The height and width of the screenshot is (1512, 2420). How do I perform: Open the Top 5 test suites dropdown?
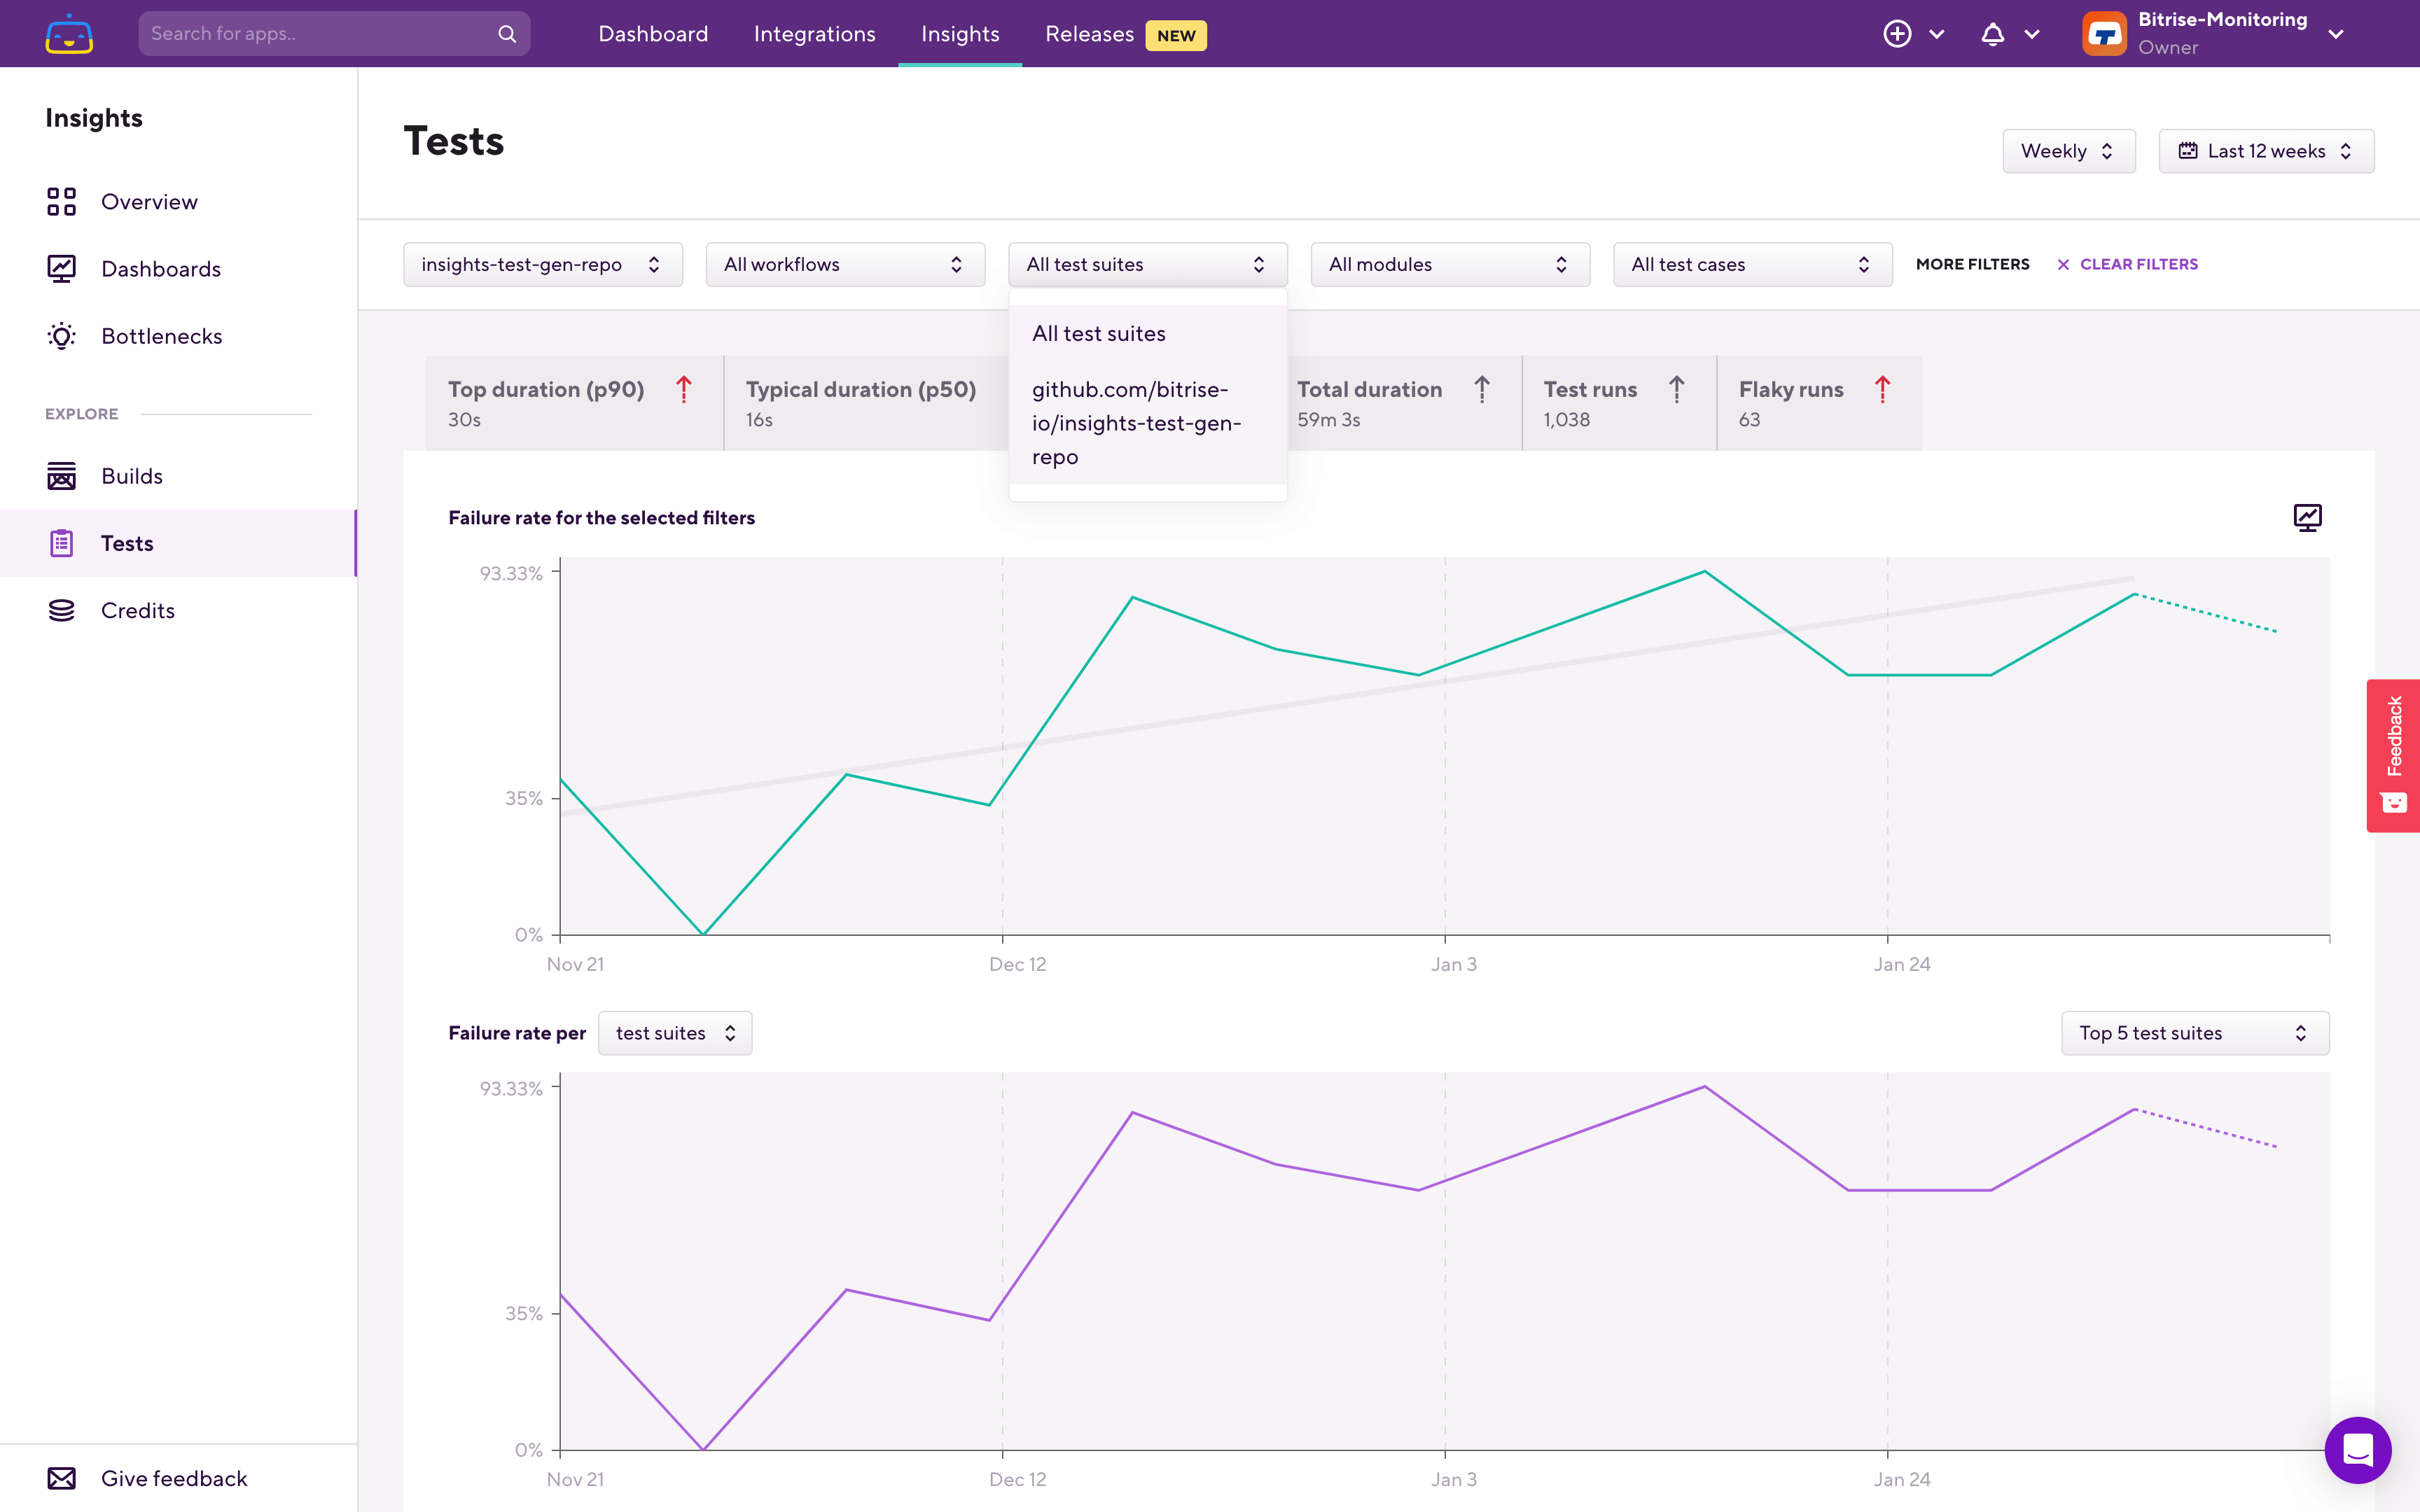point(2194,1033)
